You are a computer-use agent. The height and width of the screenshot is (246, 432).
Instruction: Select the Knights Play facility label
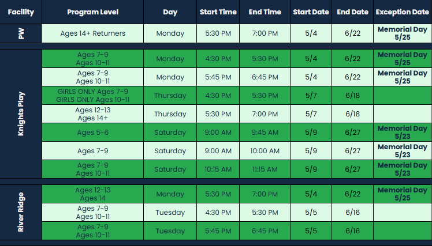21,114
